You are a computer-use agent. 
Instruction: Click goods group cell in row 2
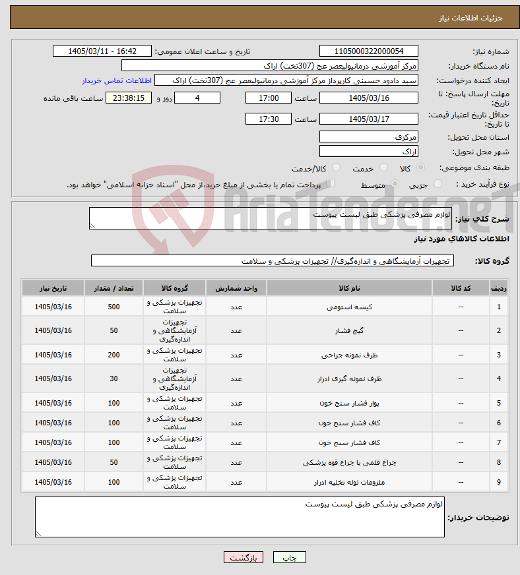[x=175, y=331]
